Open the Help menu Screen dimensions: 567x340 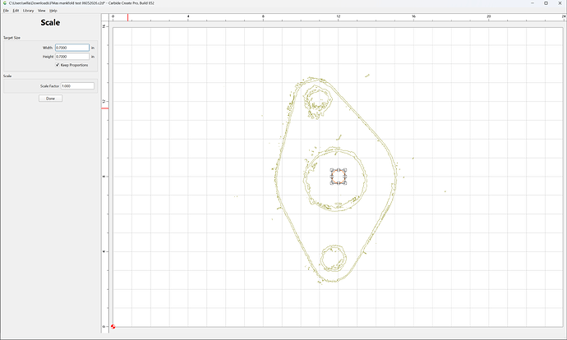click(x=53, y=11)
